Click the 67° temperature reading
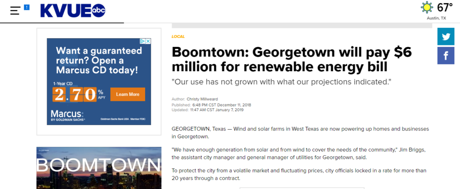The height and width of the screenshot is (189, 460). 445,8
